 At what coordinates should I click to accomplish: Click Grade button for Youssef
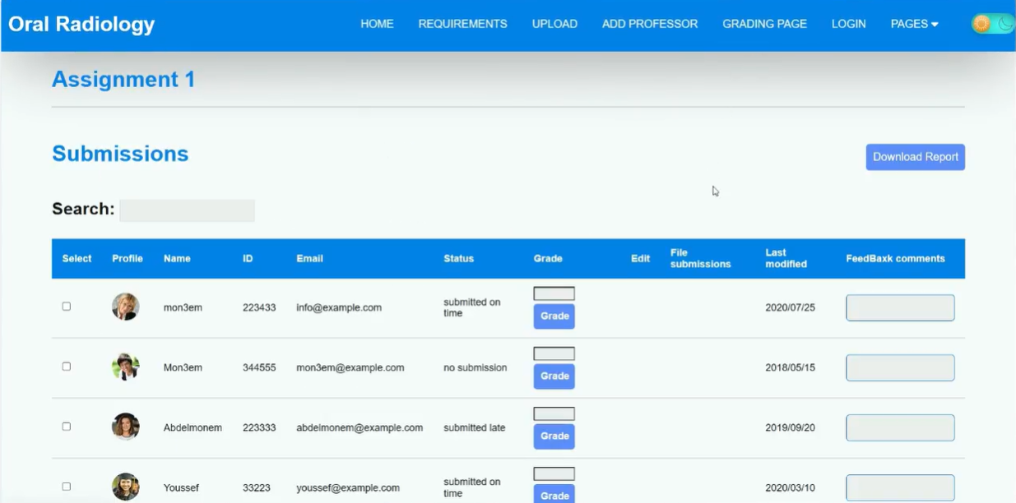[554, 493]
